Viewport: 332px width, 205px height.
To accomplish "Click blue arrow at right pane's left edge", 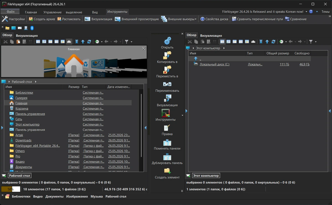I will tap(186, 111).
